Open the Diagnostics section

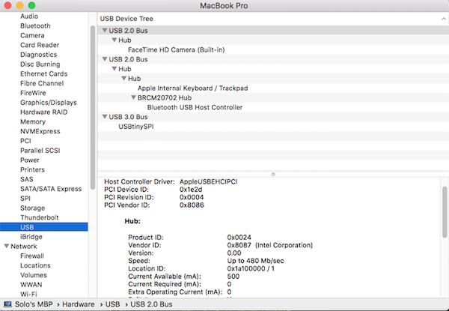click(38, 55)
